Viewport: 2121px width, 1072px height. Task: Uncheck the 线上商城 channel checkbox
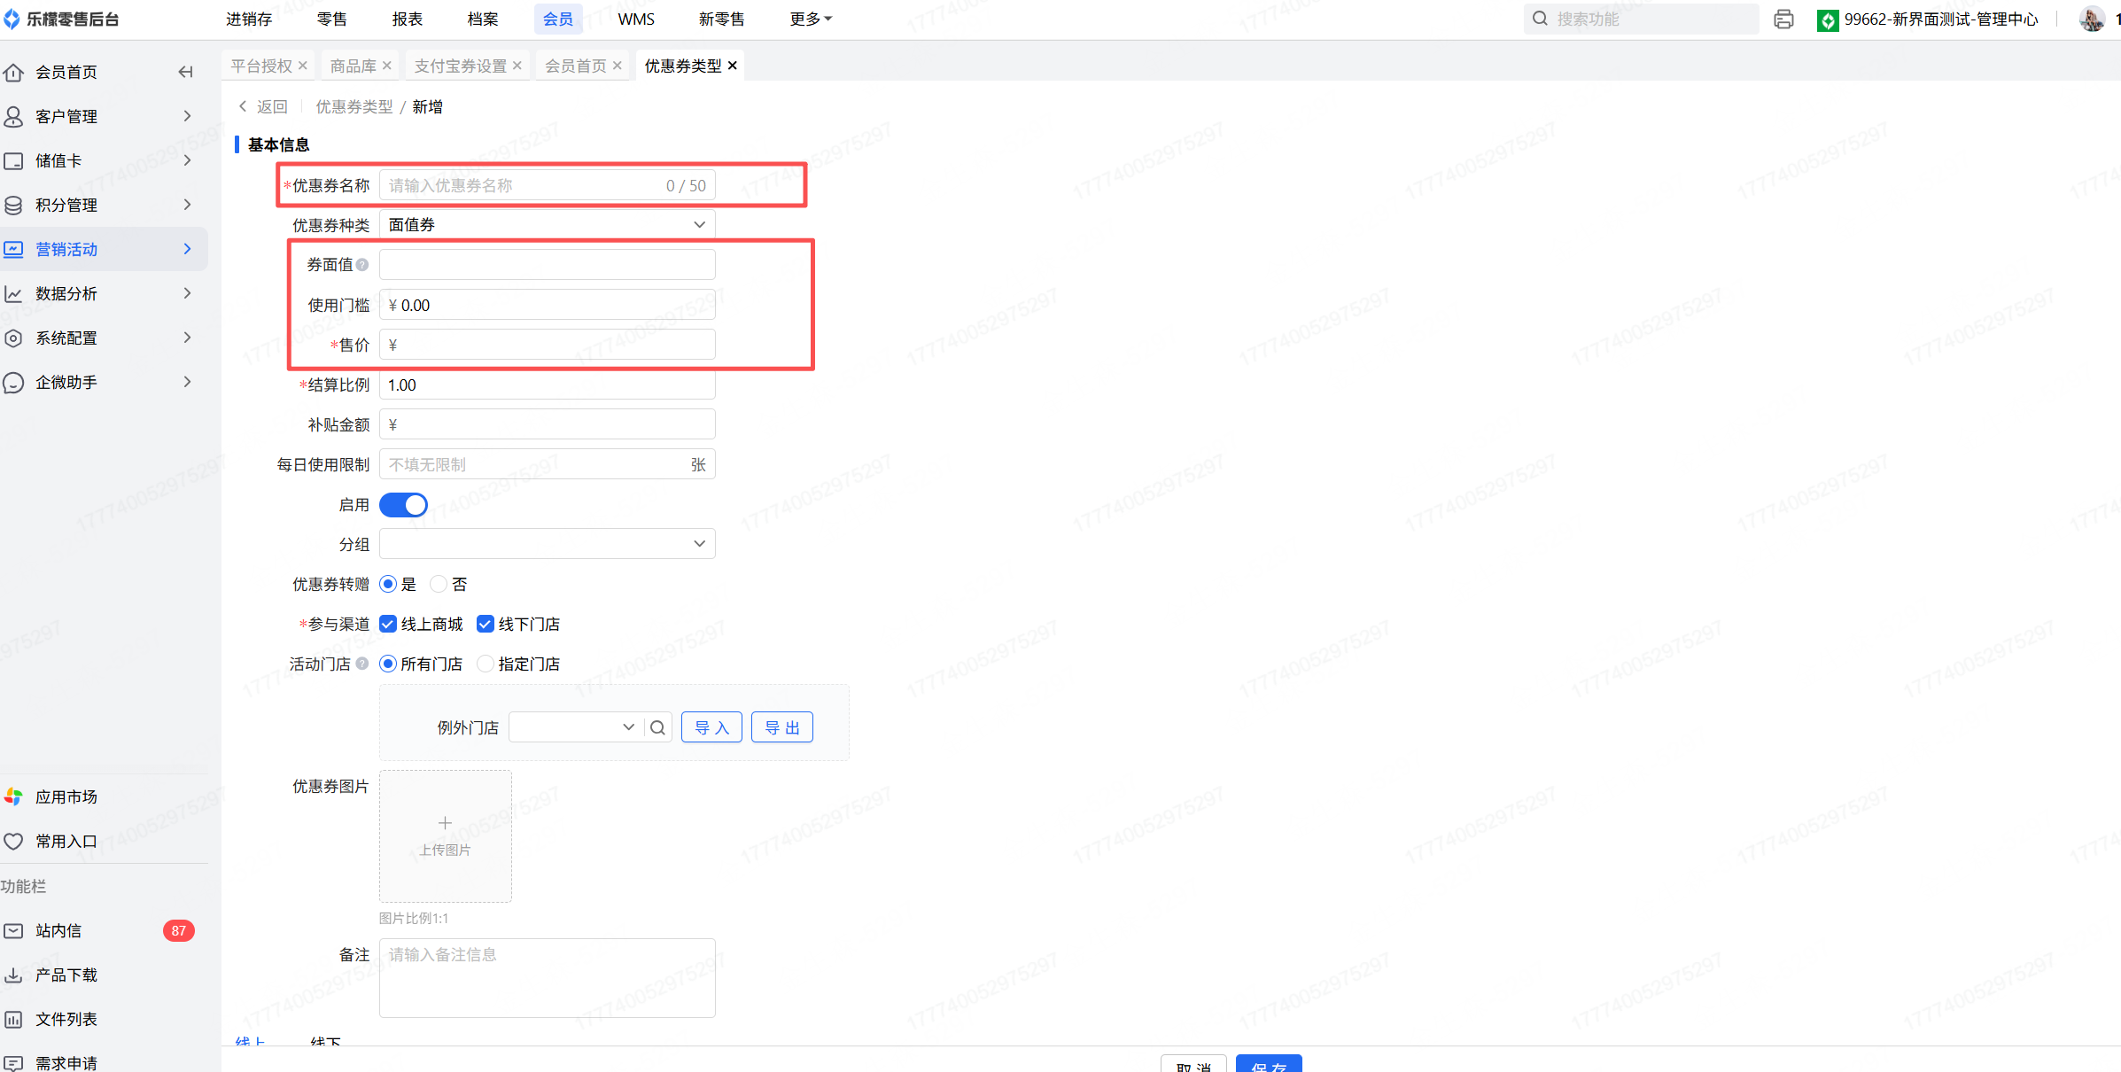point(388,624)
